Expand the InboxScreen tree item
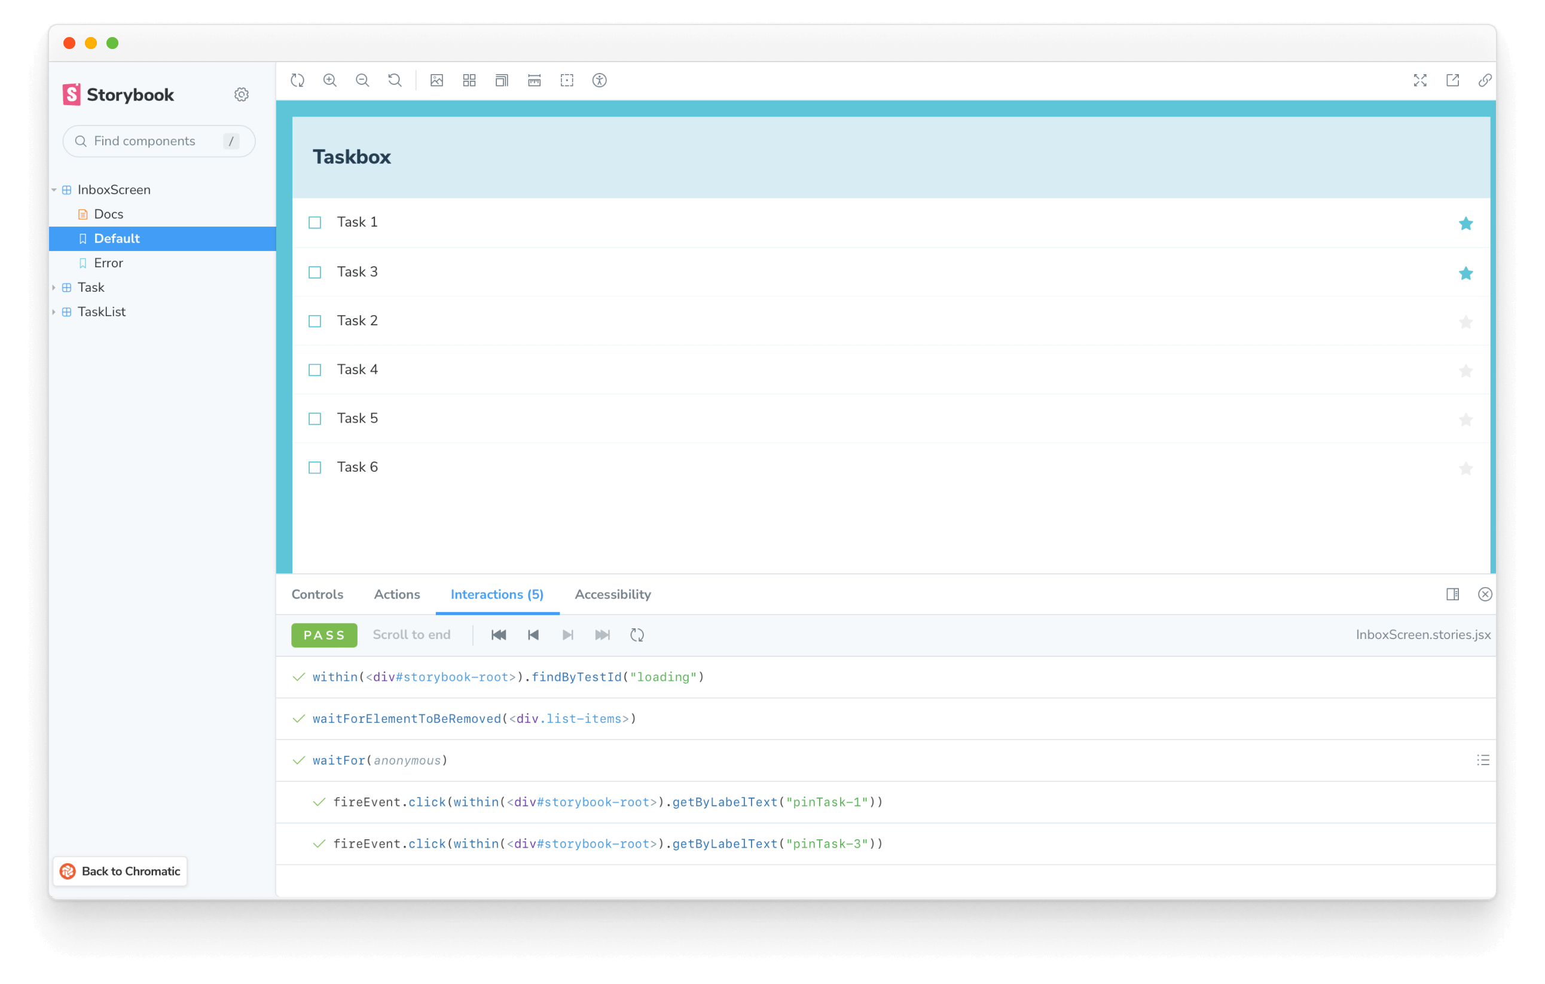Screen dimensions: 1545x984 pyautogui.click(x=54, y=189)
